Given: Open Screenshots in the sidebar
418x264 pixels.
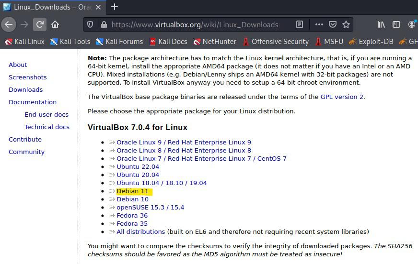Looking at the screenshot, I should click(x=28, y=77).
